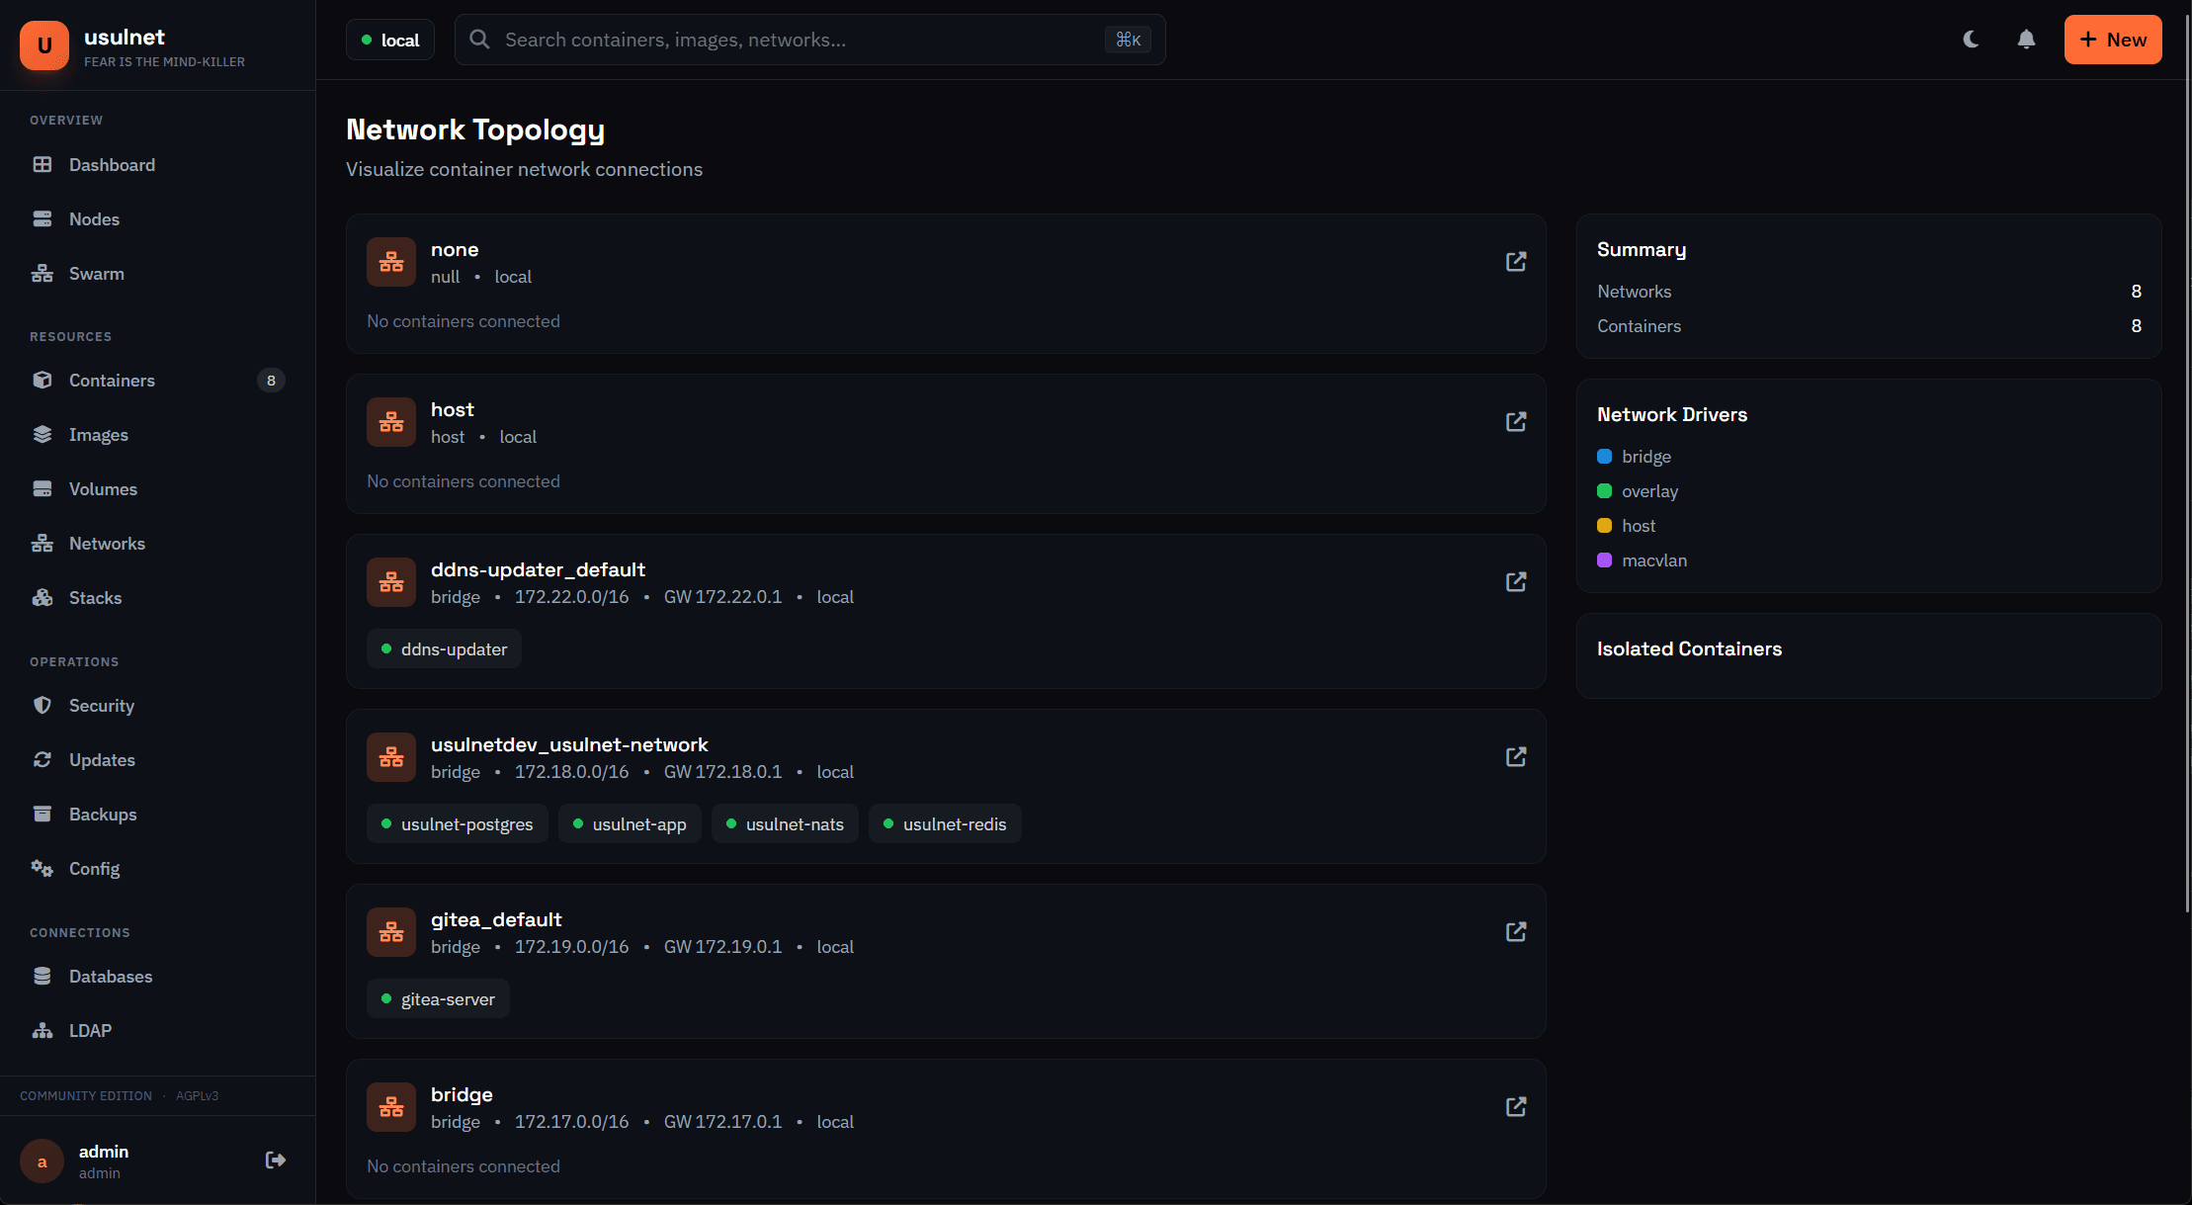The height and width of the screenshot is (1205, 2192).
Task: Open the Swarm section
Action: click(x=96, y=273)
